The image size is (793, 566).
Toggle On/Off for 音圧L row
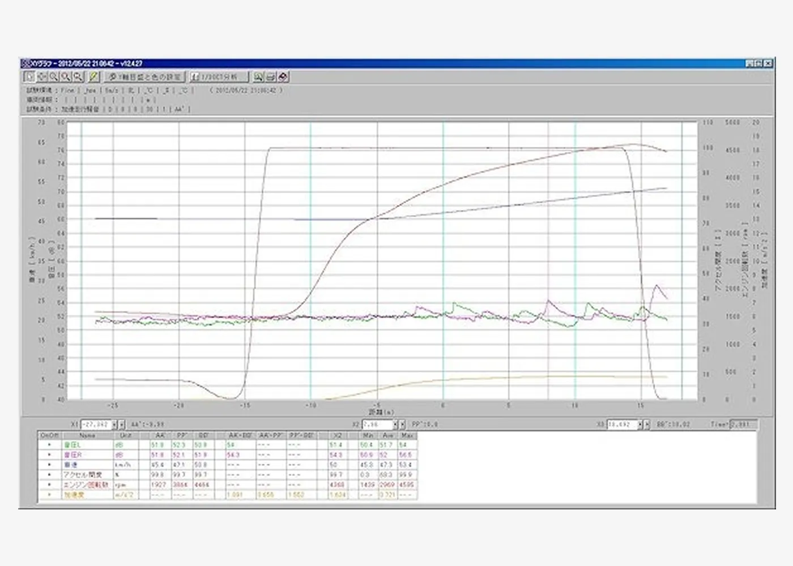(x=49, y=445)
